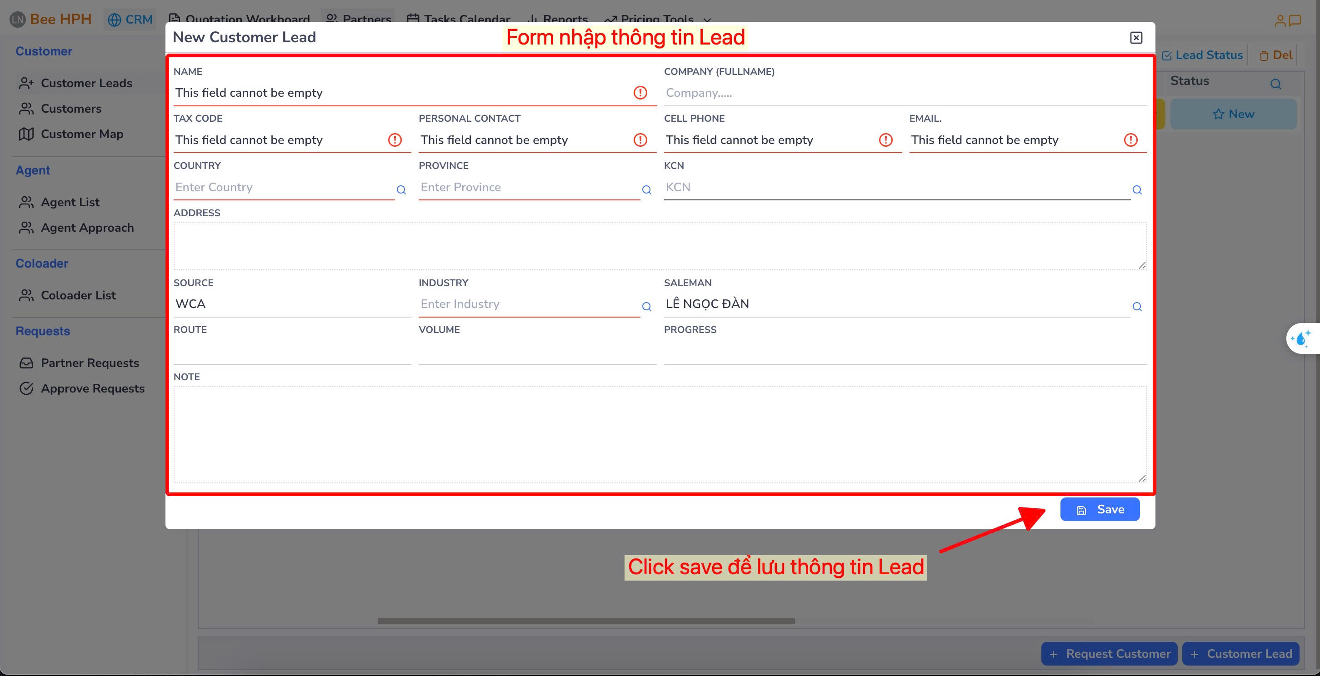Select the Approve Requests checkmark icon
This screenshot has height=676, width=1320.
(x=27, y=388)
